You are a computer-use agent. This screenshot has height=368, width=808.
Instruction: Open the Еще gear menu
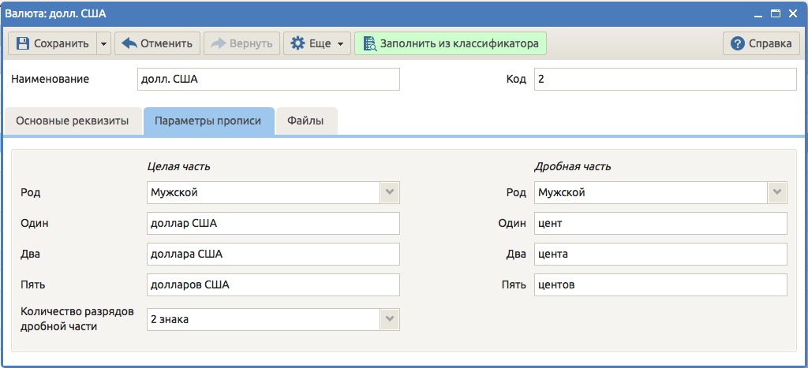[317, 44]
